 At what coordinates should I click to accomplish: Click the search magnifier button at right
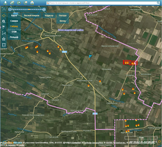158,3
